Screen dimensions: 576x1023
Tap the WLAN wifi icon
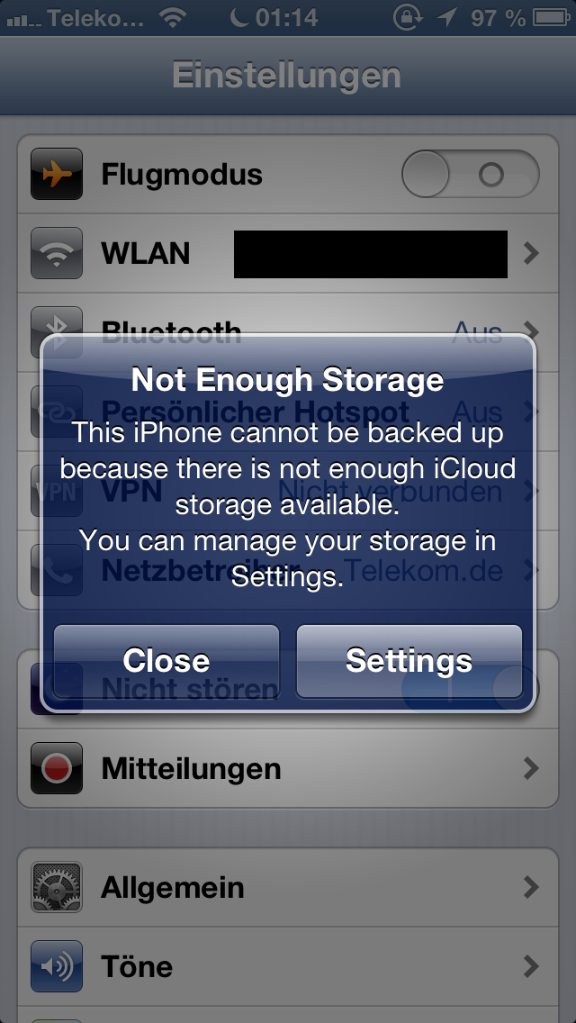57,253
